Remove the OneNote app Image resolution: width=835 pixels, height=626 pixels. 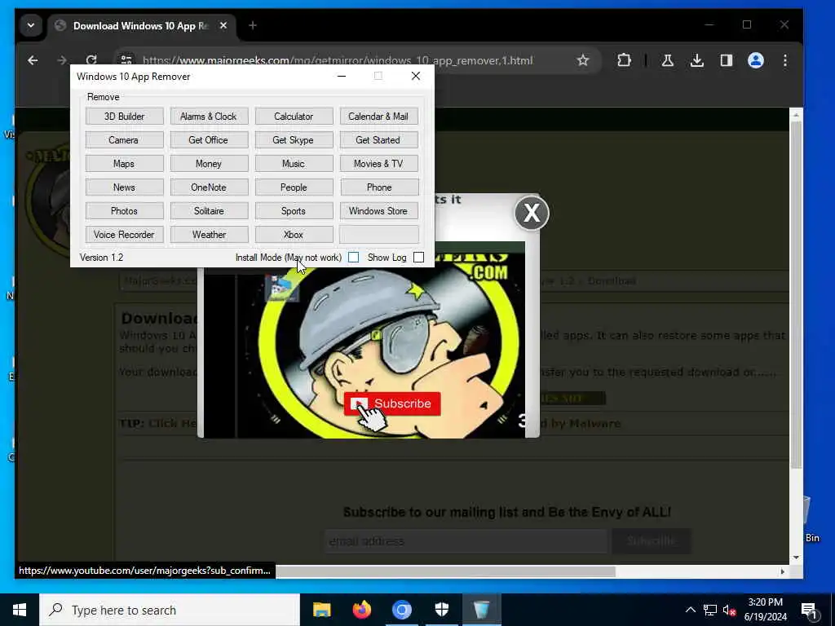tap(209, 187)
